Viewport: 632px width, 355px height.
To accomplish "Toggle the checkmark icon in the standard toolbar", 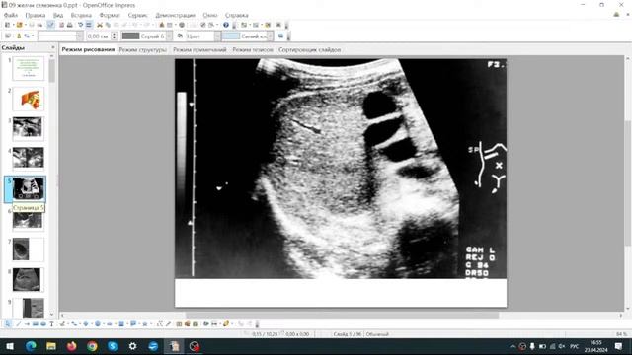I will [x=50, y=25].
